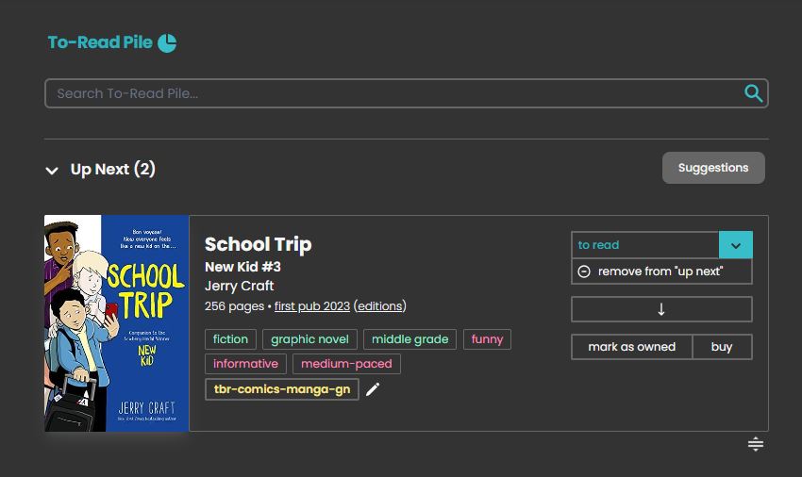Image resolution: width=802 pixels, height=477 pixels.
Task: Click the to read status box
Action: (645, 245)
